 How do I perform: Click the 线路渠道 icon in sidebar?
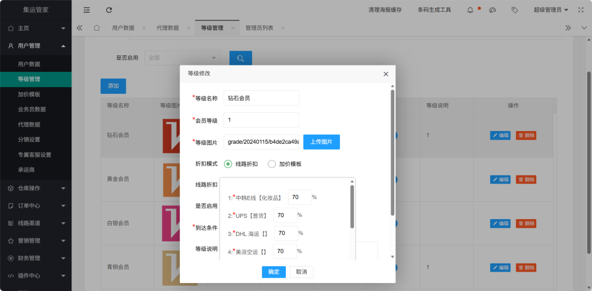coord(11,223)
